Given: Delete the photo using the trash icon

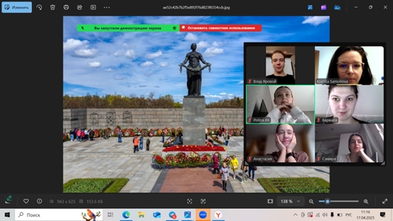Looking at the screenshot, I should coord(53,7).
